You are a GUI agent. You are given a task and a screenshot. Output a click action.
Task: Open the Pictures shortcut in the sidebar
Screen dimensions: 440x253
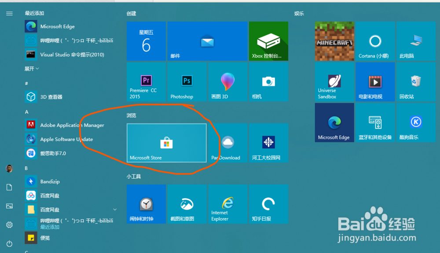point(9,206)
